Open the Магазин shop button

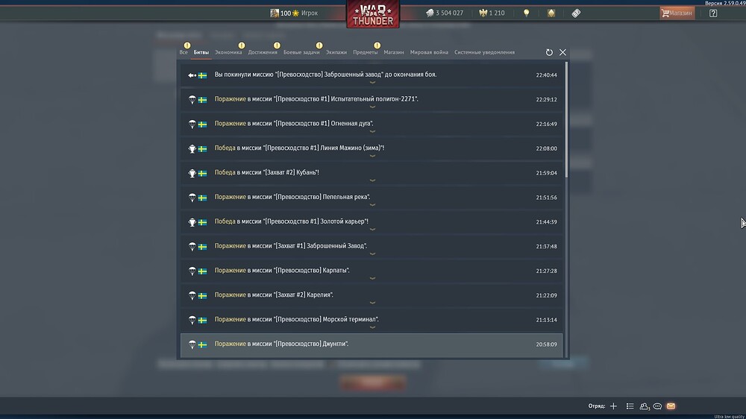click(677, 13)
